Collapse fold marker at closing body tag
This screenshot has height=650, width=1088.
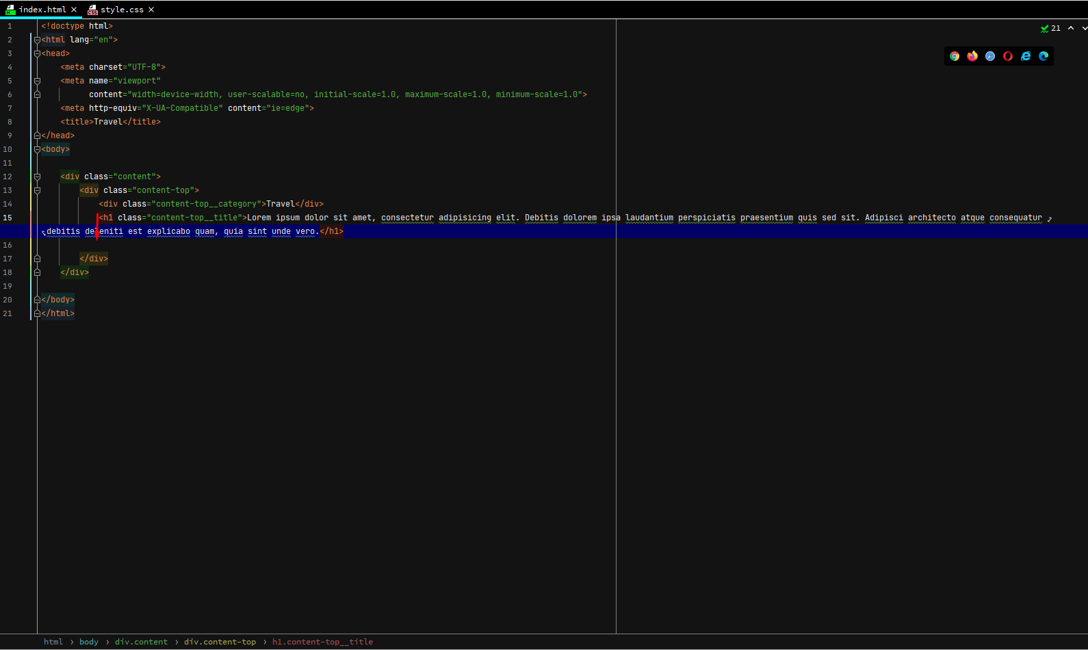pyautogui.click(x=37, y=300)
